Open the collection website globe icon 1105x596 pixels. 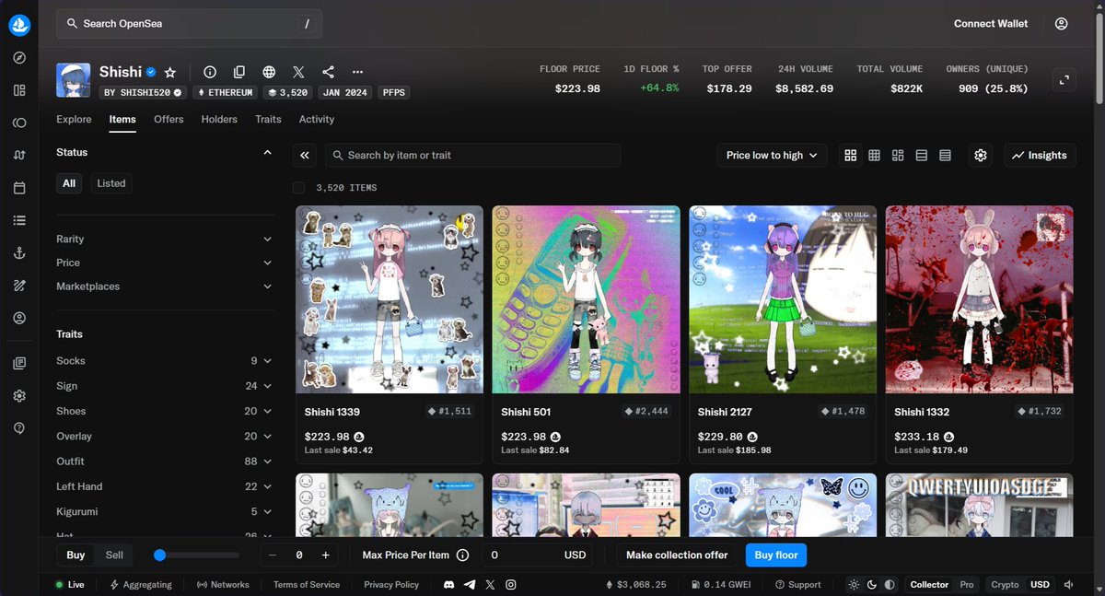(x=269, y=72)
